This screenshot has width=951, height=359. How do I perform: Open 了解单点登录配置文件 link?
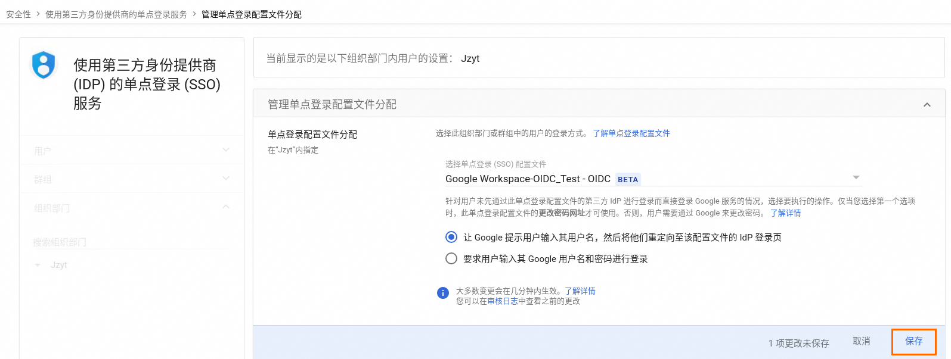point(631,133)
